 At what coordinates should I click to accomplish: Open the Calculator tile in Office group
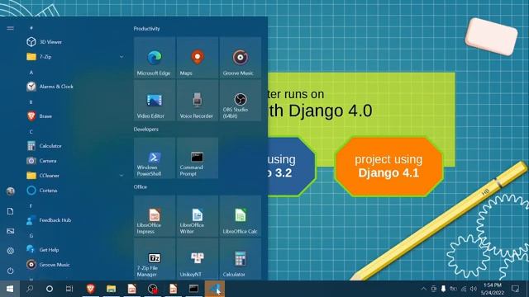241,258
